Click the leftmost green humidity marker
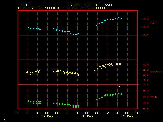Screen dimensions: 163x122 click(28, 101)
